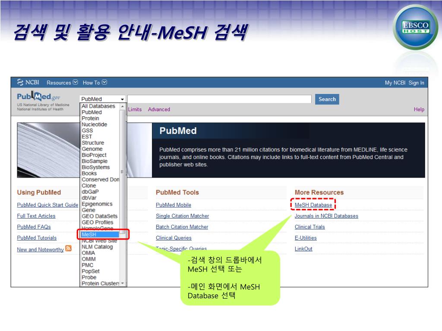Open the Resources dropdown menu

coord(62,82)
